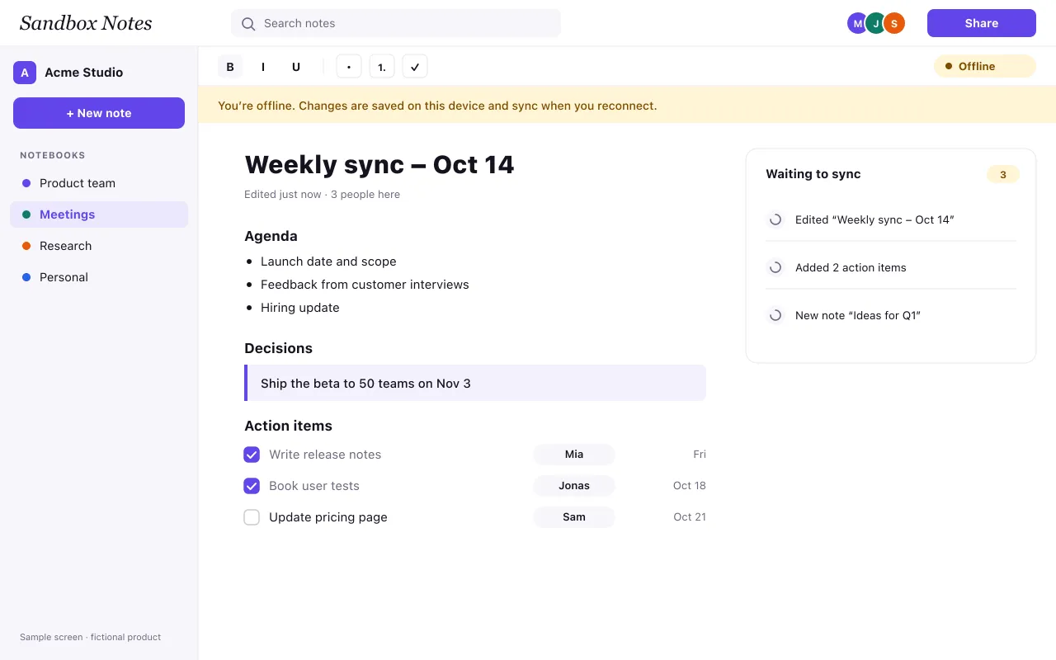Viewport: 1056px width, 660px height.
Task: Insert a checklist from toolbar
Action: [x=415, y=67]
